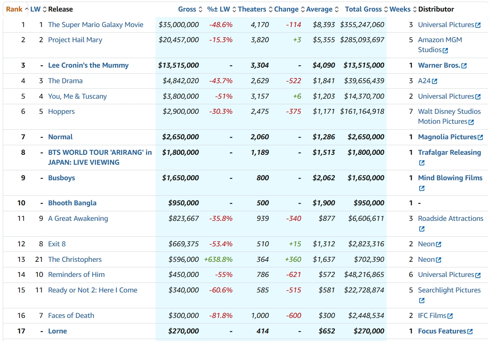Sort by Average column header
The width and height of the screenshot is (494, 341).
319,9
